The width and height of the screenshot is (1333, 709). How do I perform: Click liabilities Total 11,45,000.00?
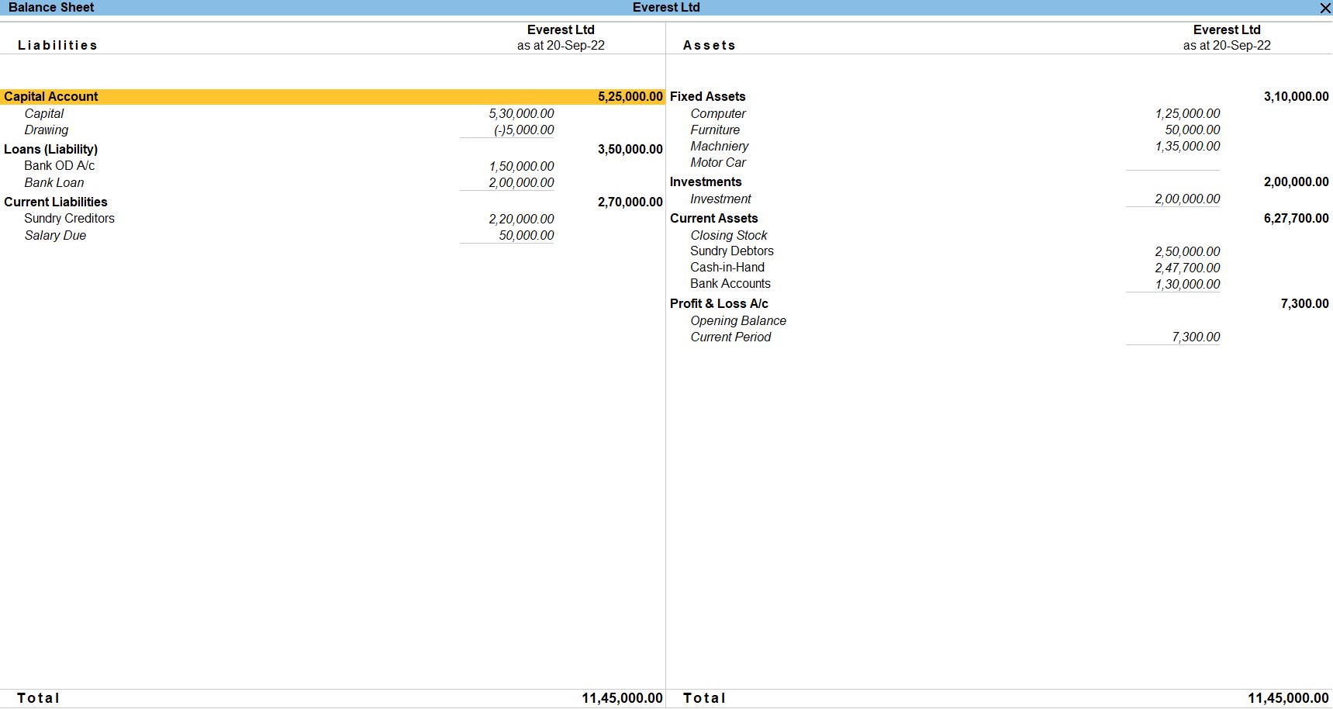[x=623, y=699]
